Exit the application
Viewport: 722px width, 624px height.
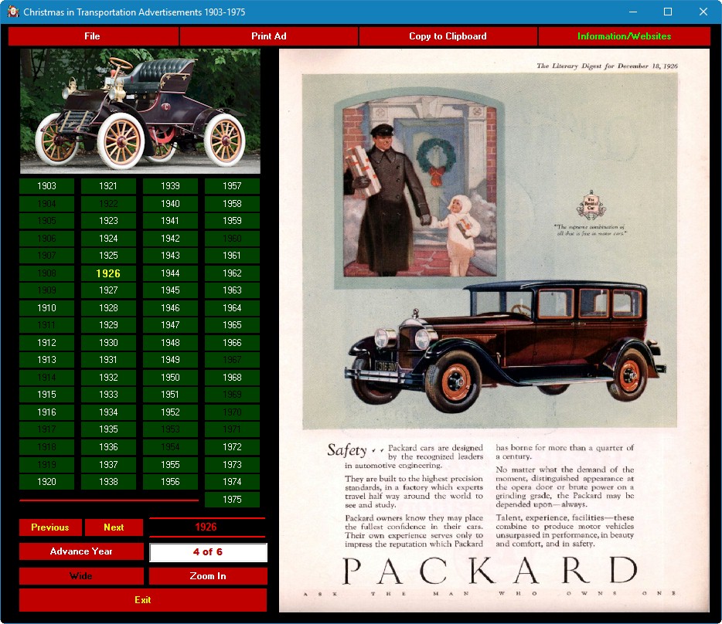click(143, 599)
